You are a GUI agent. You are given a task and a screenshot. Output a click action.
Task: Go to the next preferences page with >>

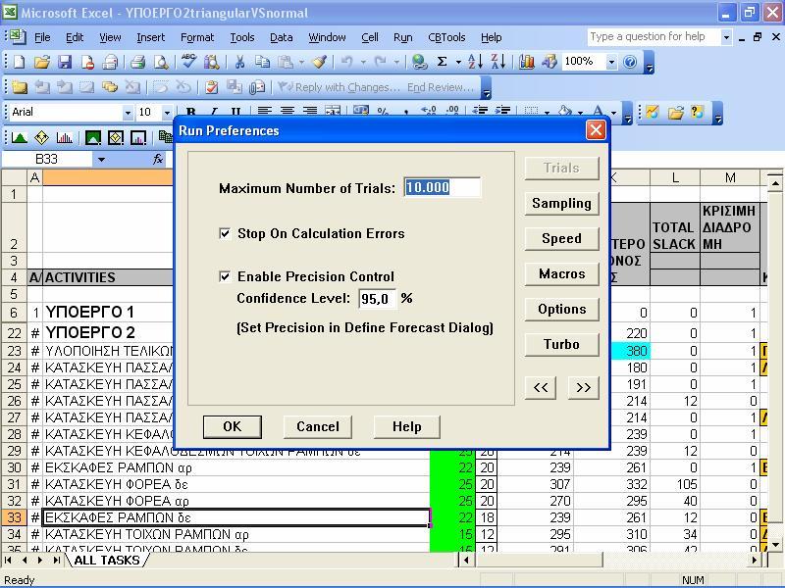point(583,387)
